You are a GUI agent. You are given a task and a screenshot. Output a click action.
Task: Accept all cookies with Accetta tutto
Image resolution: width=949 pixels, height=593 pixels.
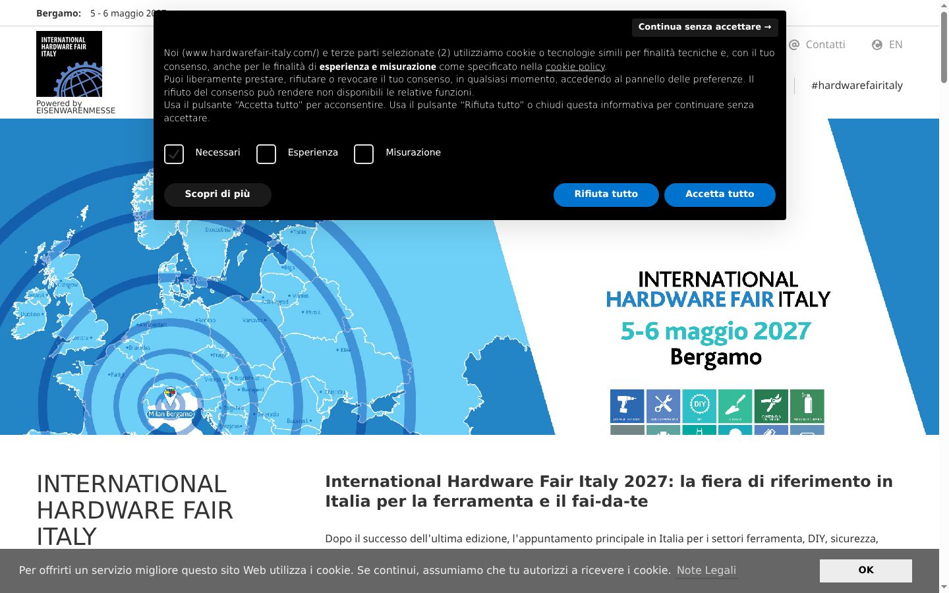(x=720, y=194)
